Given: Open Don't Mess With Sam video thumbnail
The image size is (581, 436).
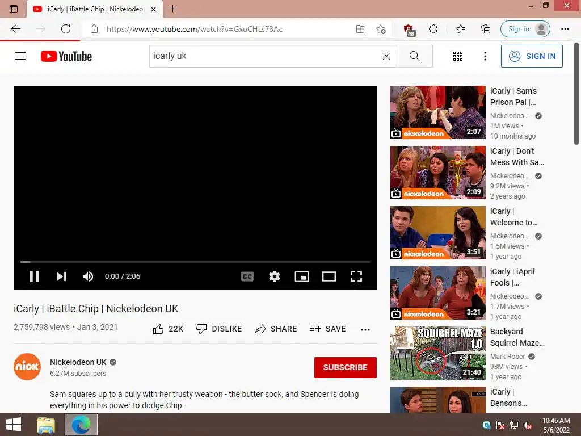Looking at the screenshot, I should (x=437, y=173).
